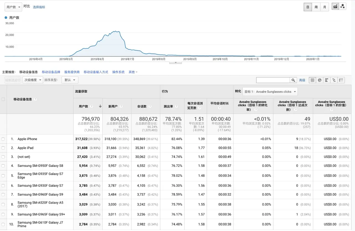Open Samsung SM-G965F Galaxy S9+ link

[x=41, y=214]
